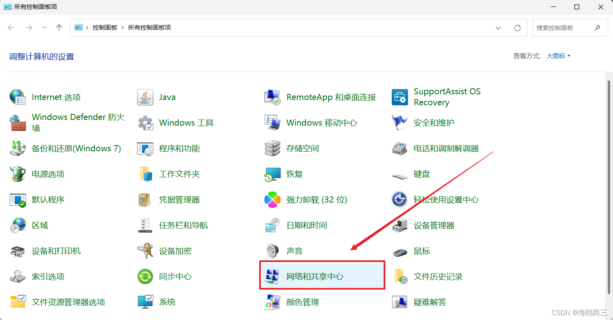
Task: Open the 电话和调制解调器 icon
Action: (x=400, y=148)
